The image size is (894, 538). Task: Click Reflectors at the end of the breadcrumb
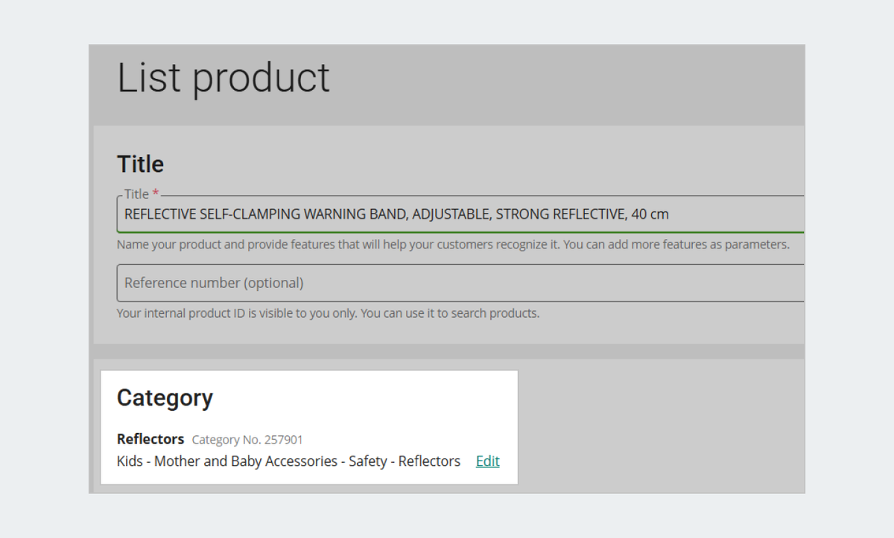(430, 461)
